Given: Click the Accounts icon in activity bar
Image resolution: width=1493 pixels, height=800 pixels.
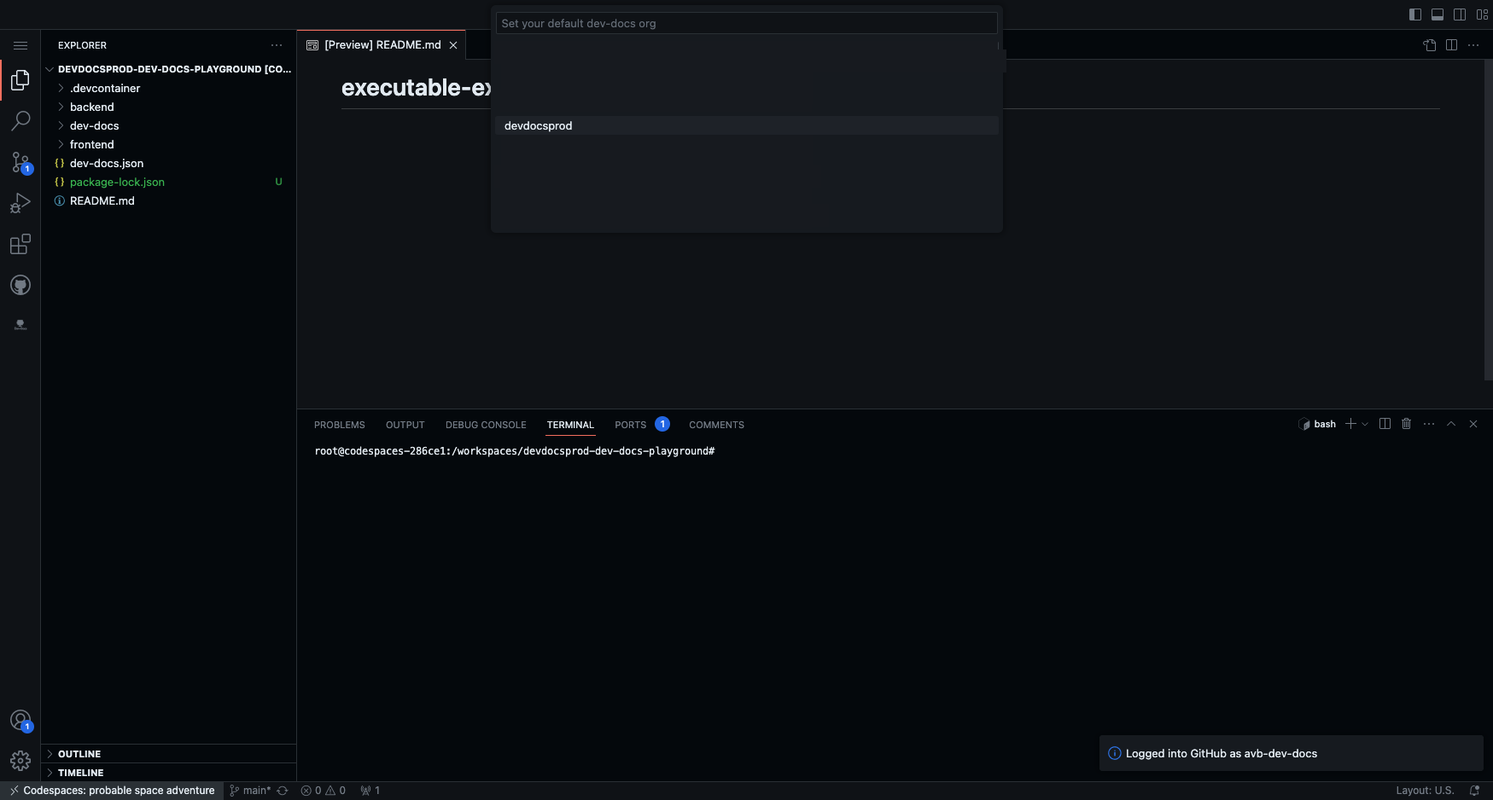Looking at the screenshot, I should click(x=20, y=721).
